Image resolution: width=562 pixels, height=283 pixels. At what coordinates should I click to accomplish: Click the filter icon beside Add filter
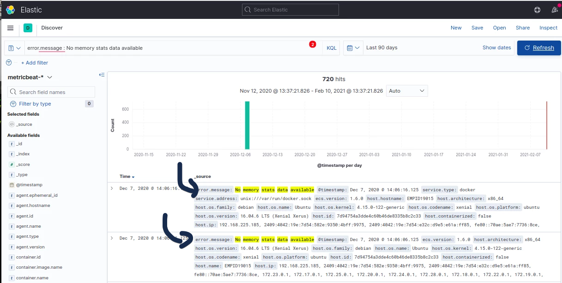(8, 63)
